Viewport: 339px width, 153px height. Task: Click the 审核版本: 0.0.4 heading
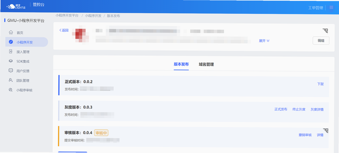coord(78,133)
